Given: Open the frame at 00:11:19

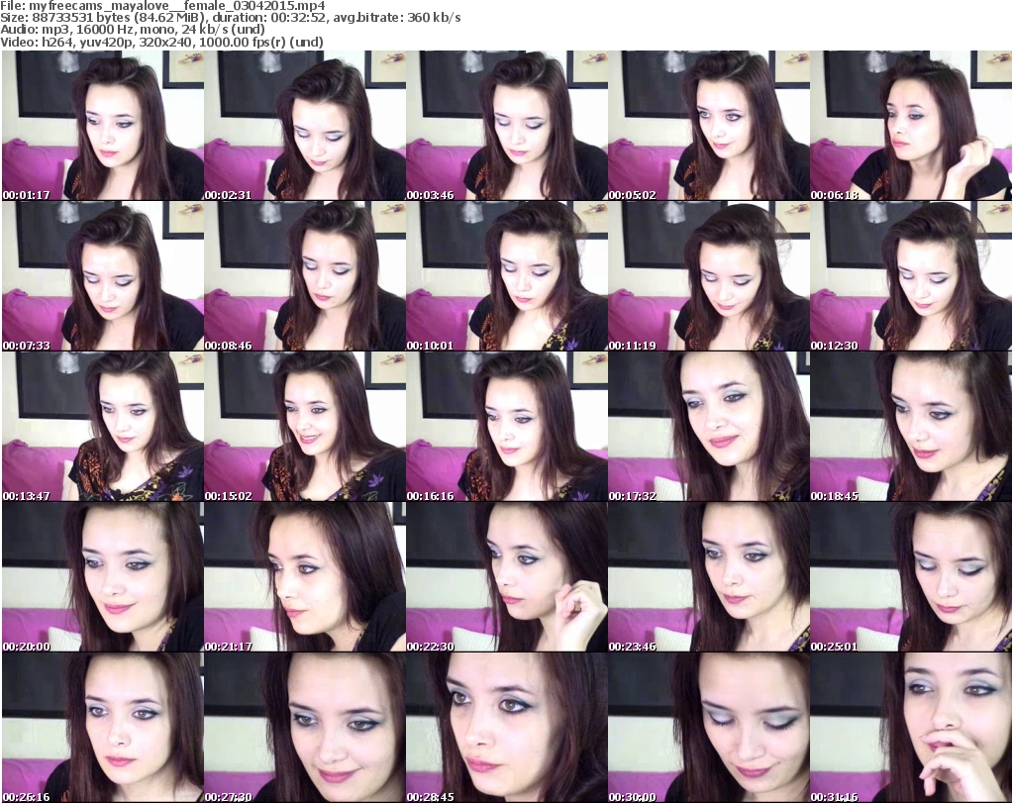Looking at the screenshot, I should (x=708, y=276).
